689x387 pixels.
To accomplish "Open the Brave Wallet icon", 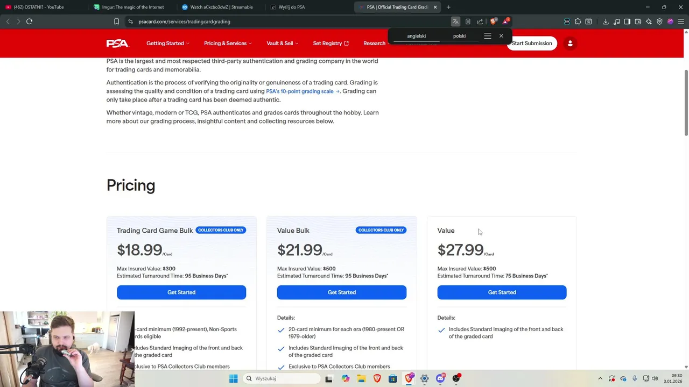I will [638, 21].
